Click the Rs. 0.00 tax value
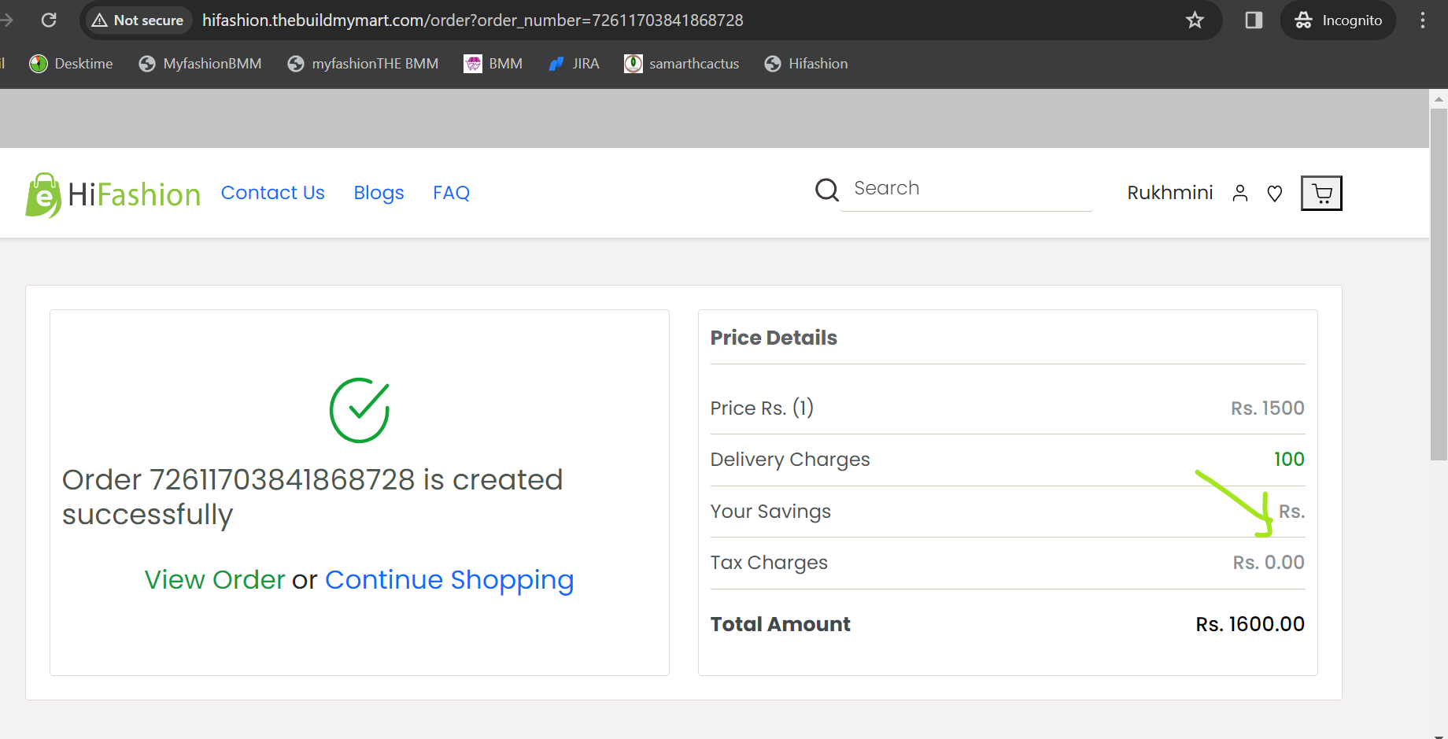The image size is (1448, 739). click(x=1269, y=563)
